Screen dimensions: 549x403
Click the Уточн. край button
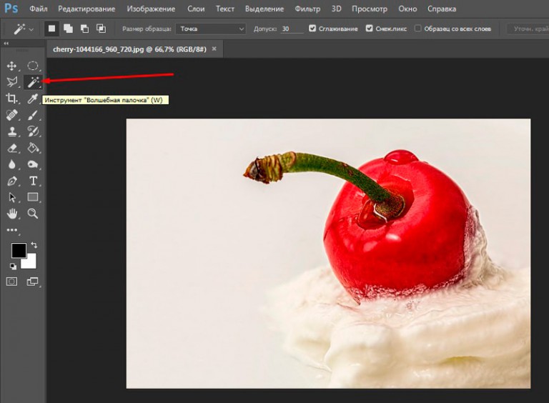click(528, 29)
